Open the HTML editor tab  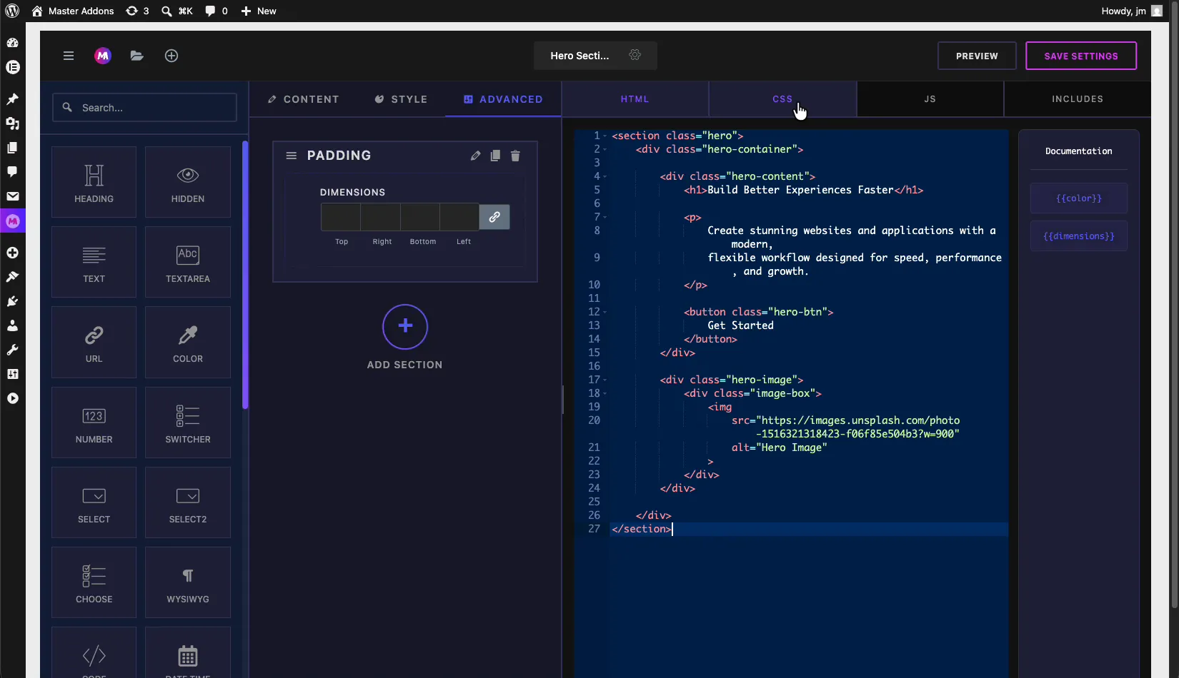coord(635,98)
